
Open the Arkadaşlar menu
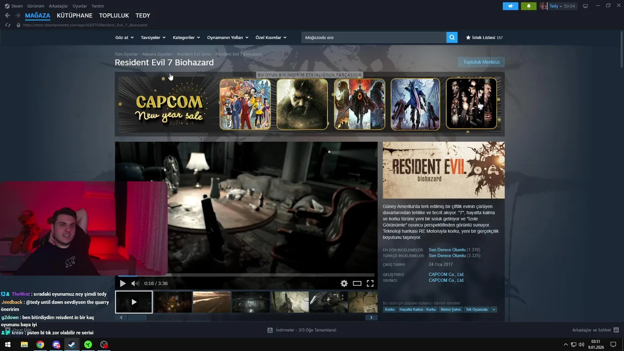coord(58,6)
